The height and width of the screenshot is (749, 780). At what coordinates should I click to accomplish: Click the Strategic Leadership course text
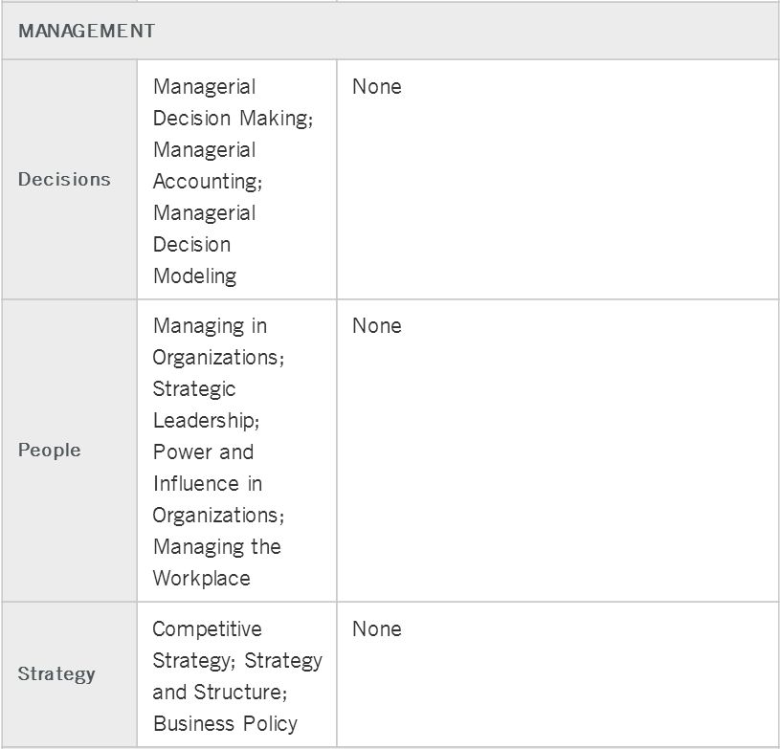coord(205,405)
